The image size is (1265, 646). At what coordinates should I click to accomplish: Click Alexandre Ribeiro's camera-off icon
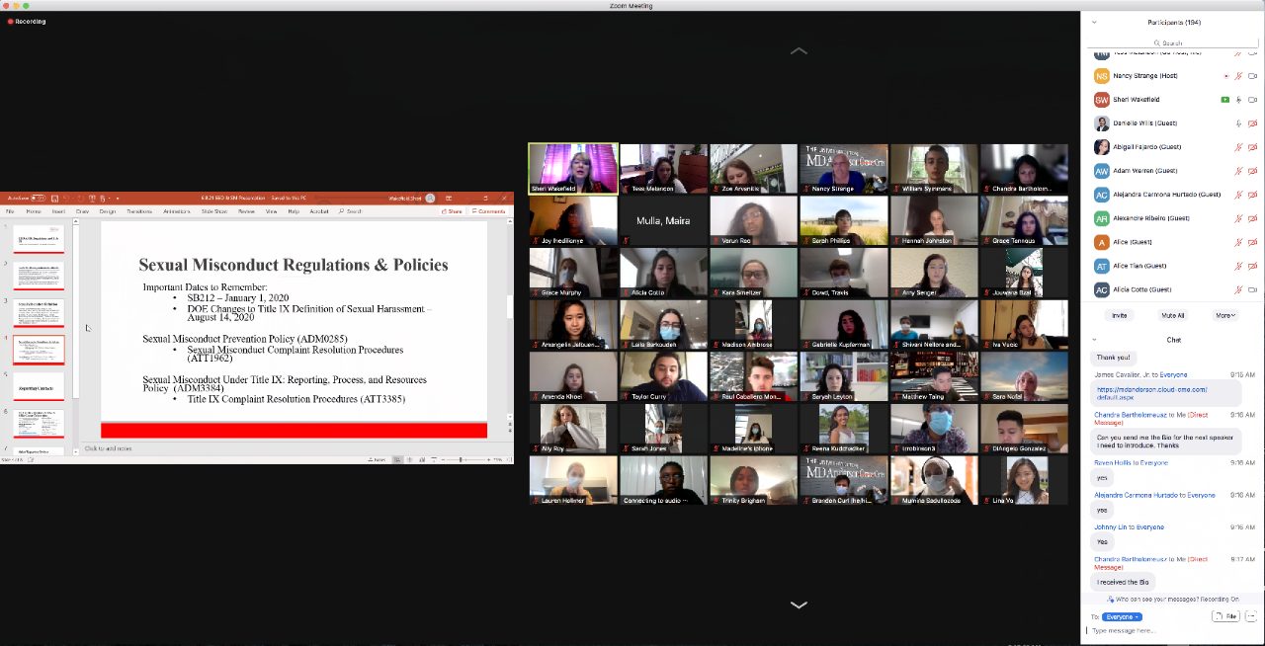pos(1252,218)
